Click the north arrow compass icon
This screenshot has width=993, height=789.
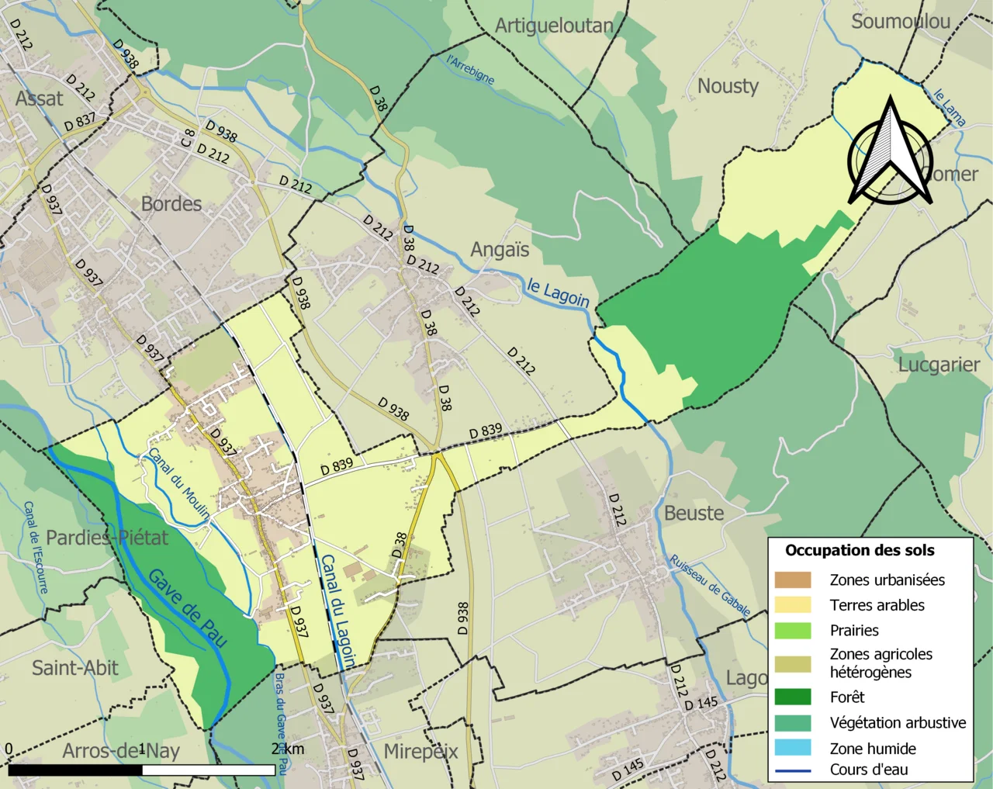tap(890, 151)
